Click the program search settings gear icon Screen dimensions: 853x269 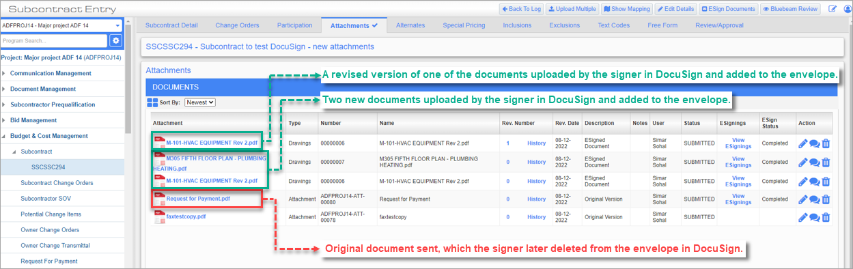pos(116,41)
